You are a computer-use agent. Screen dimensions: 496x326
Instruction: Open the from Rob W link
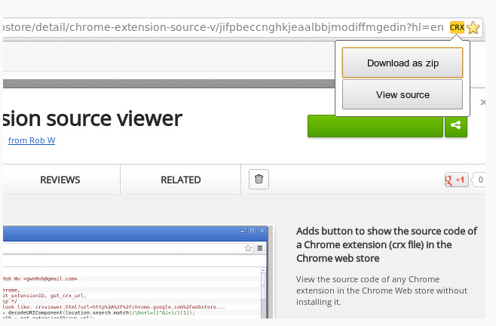click(32, 140)
